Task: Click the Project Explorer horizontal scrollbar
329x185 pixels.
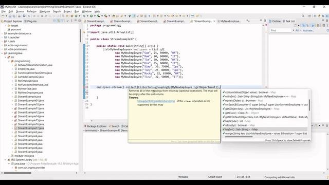Action: [x=17, y=173]
